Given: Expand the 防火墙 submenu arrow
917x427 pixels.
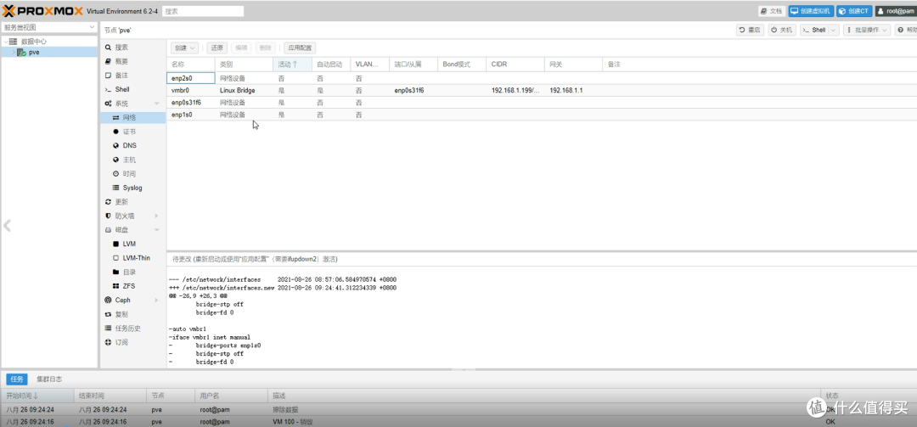Looking at the screenshot, I should pyautogui.click(x=157, y=216).
